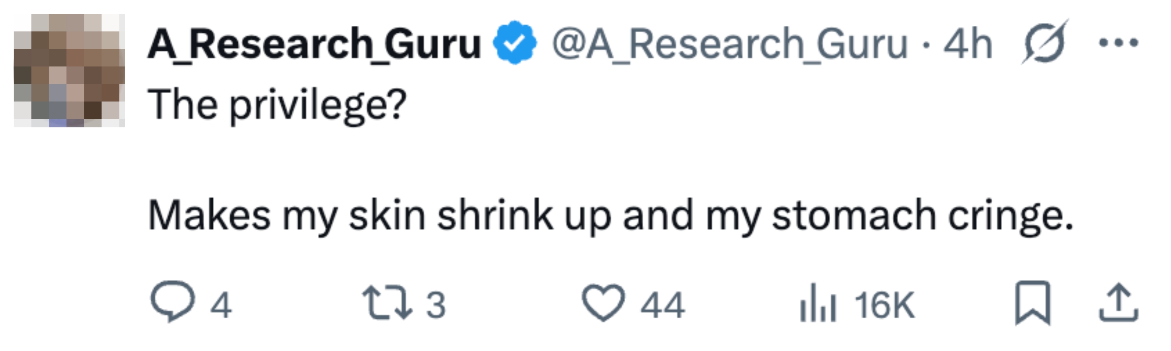Click the like count 44
This screenshot has height=351, width=1171.
coord(662,304)
